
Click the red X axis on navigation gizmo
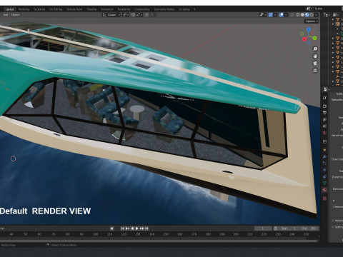[x=304, y=39]
